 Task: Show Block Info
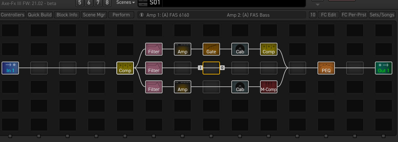click(x=67, y=15)
